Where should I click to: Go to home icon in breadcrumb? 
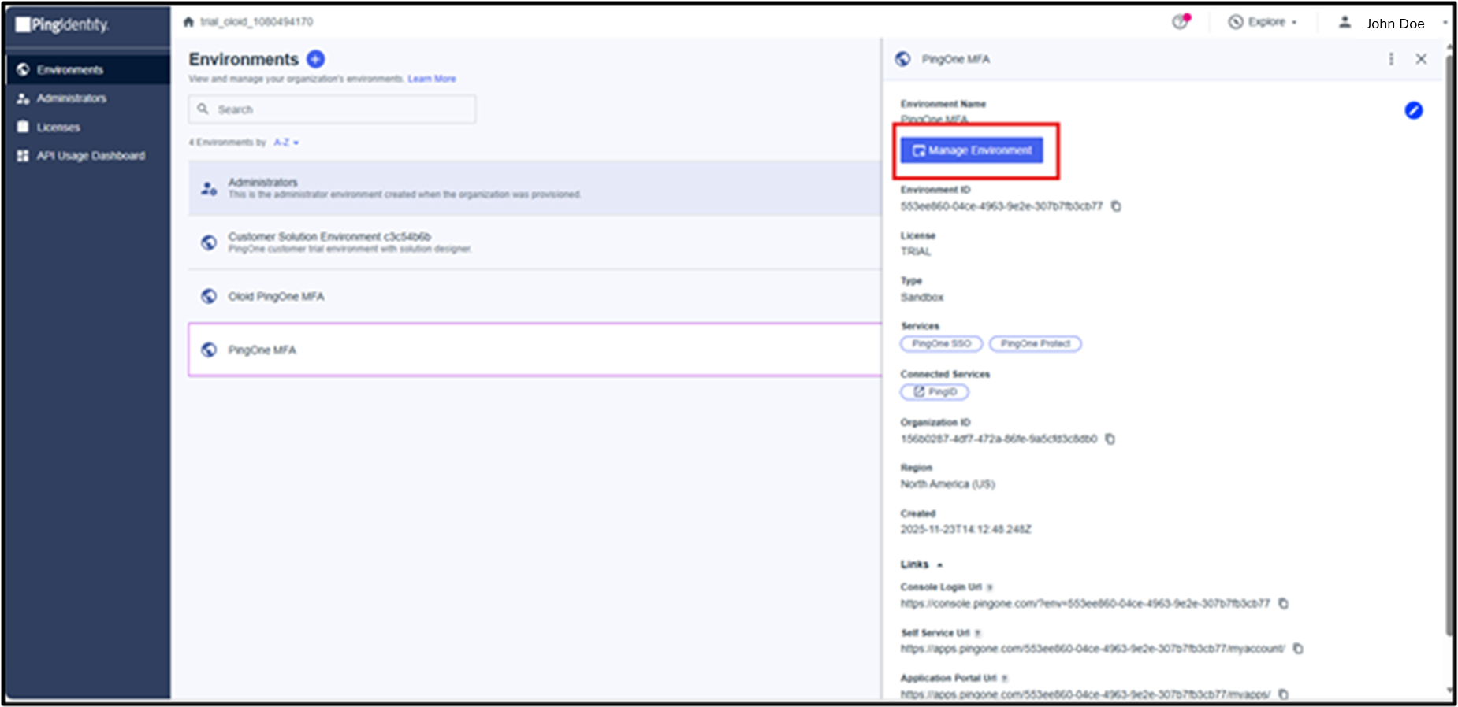(x=188, y=22)
